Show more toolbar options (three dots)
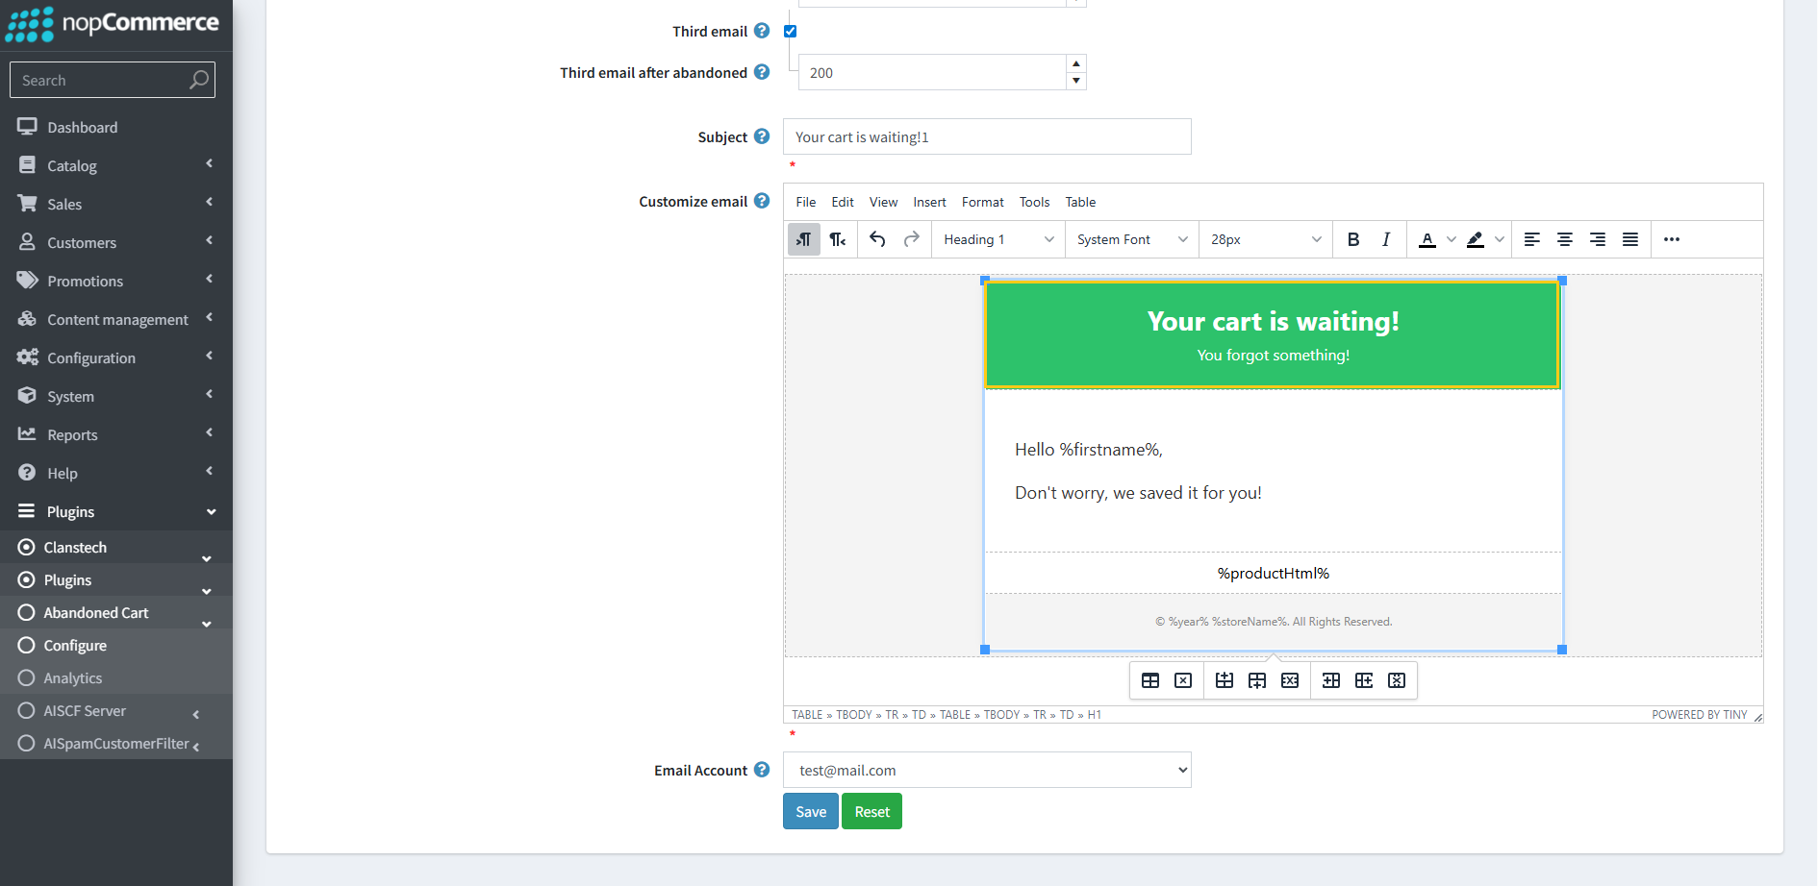 (1672, 239)
